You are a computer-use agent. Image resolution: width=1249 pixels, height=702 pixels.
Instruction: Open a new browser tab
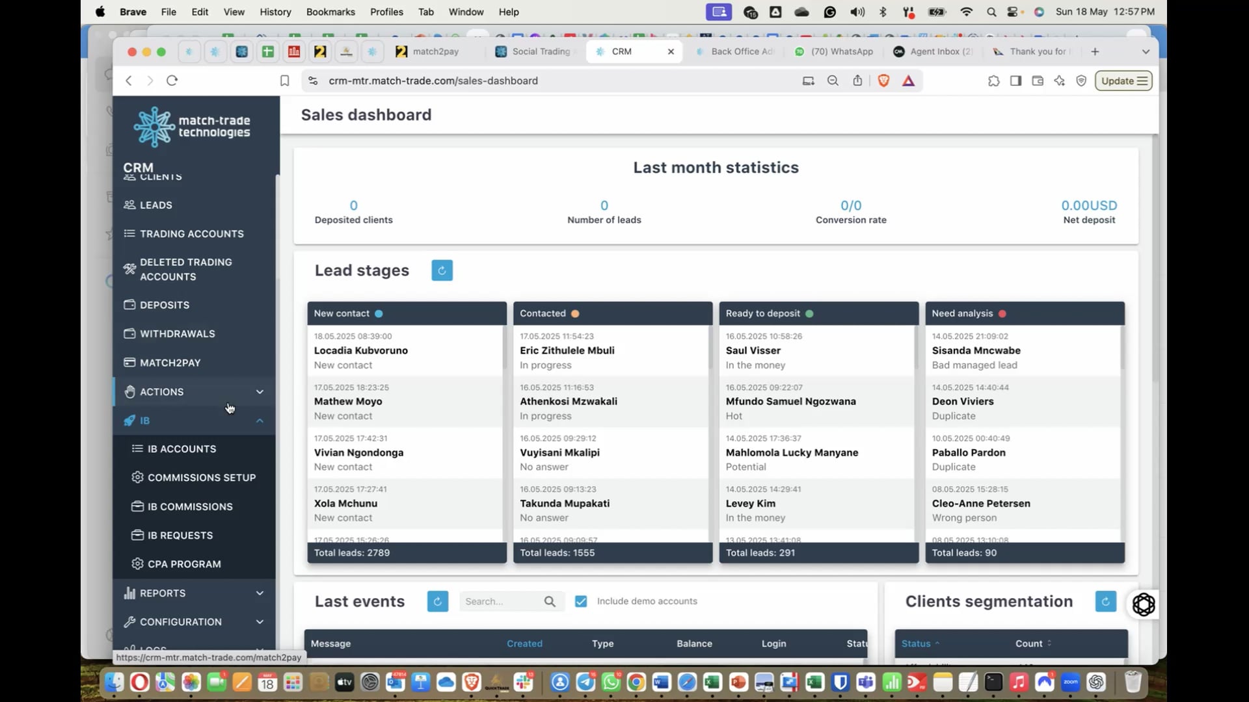(1095, 51)
